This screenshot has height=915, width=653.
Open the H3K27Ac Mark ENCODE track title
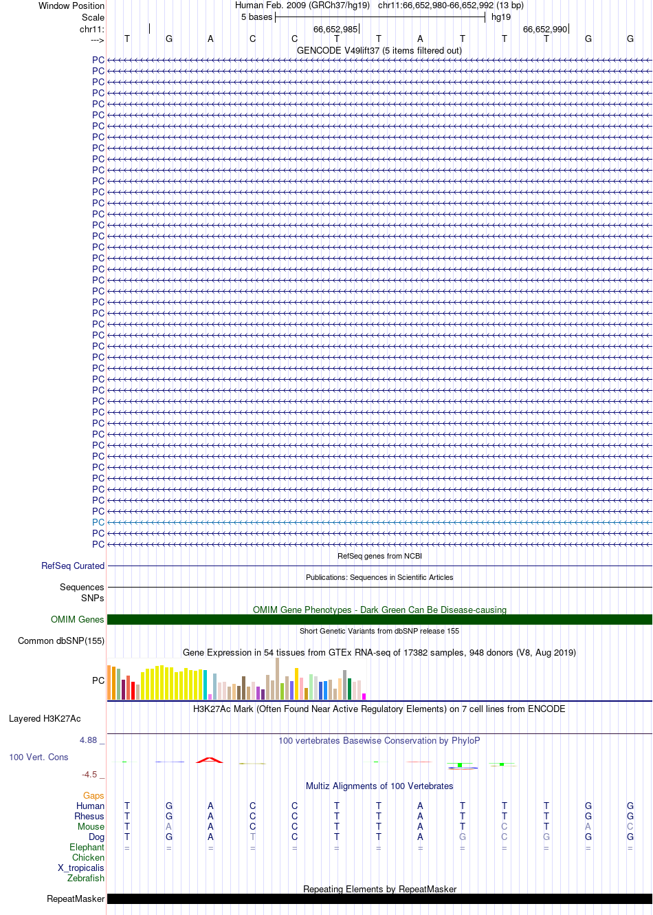[379, 709]
